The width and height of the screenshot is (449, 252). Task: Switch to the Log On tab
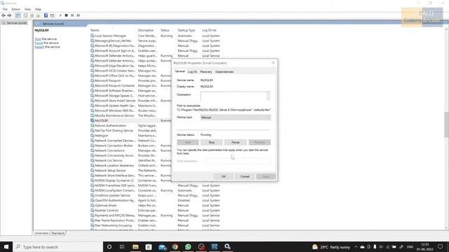pos(192,71)
